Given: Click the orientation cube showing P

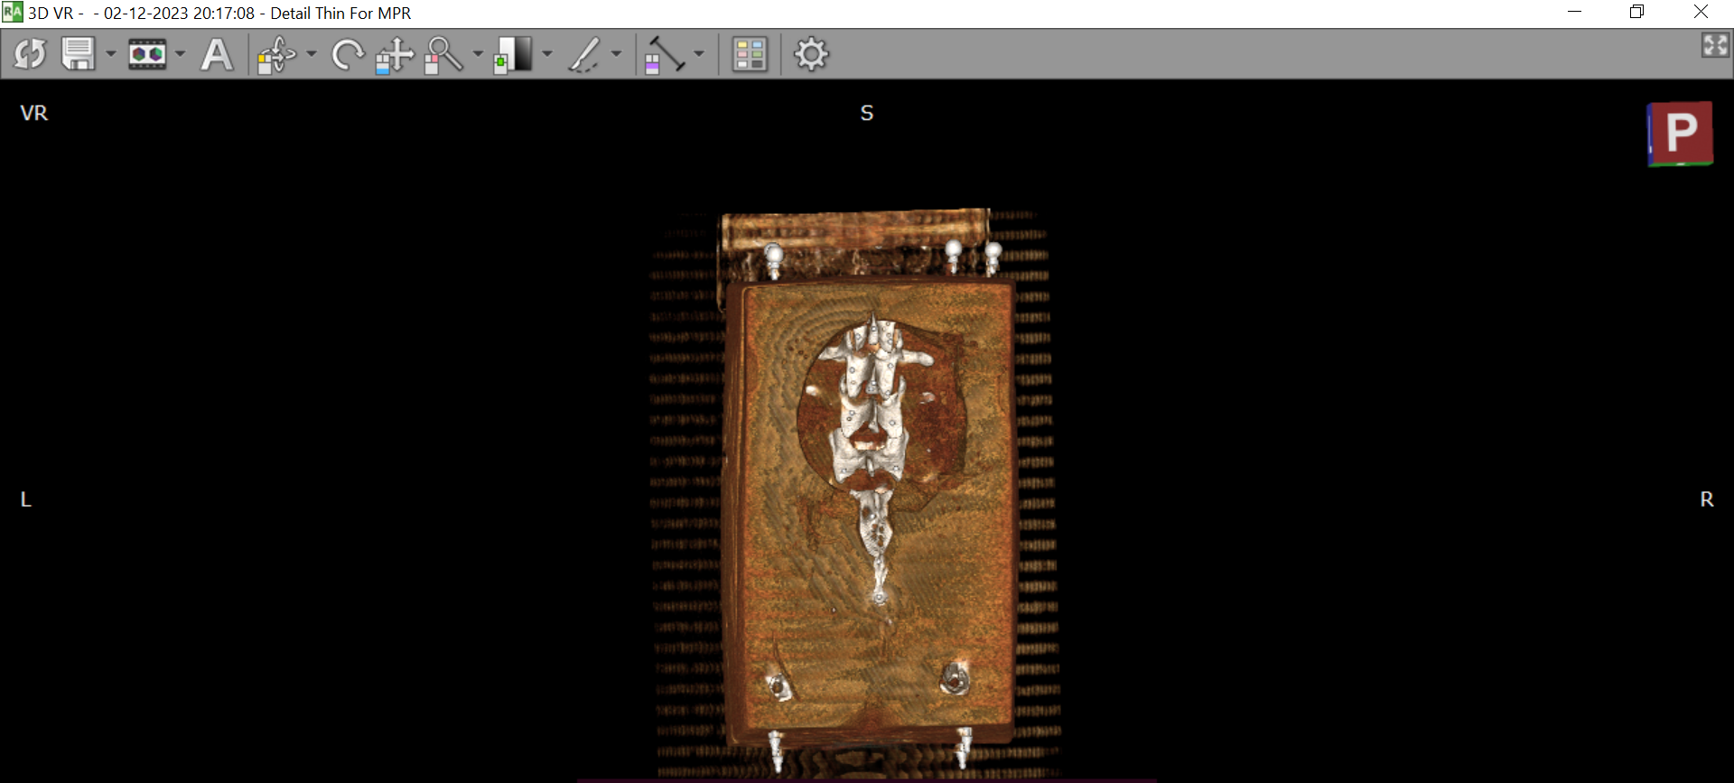Looking at the screenshot, I should click(x=1680, y=134).
